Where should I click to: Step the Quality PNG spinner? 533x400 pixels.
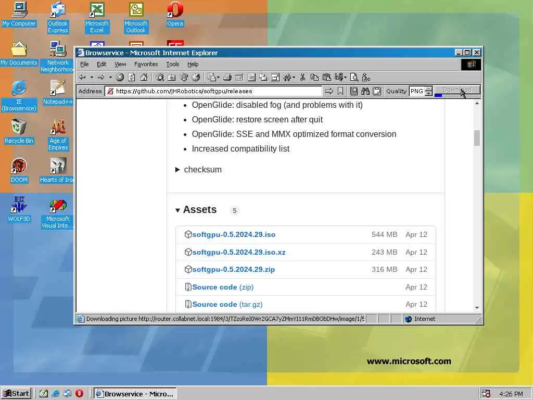pyautogui.click(x=429, y=91)
